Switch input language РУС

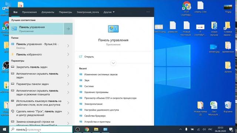(210, 129)
